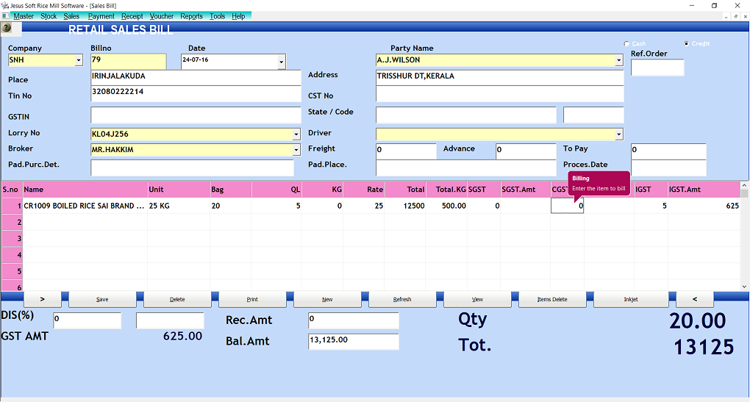Expand the Lorry No dropdown
The image size is (750, 402).
296,134
